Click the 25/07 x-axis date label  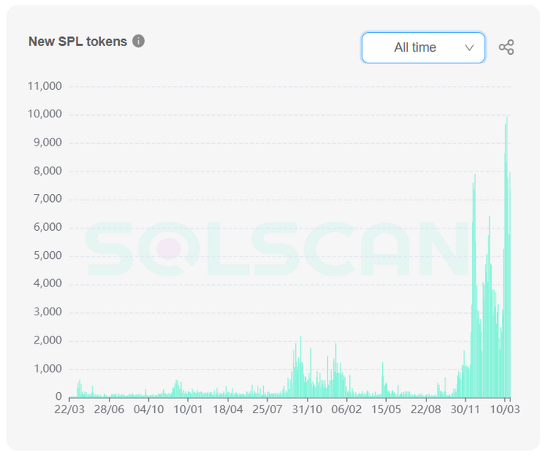[x=268, y=409]
